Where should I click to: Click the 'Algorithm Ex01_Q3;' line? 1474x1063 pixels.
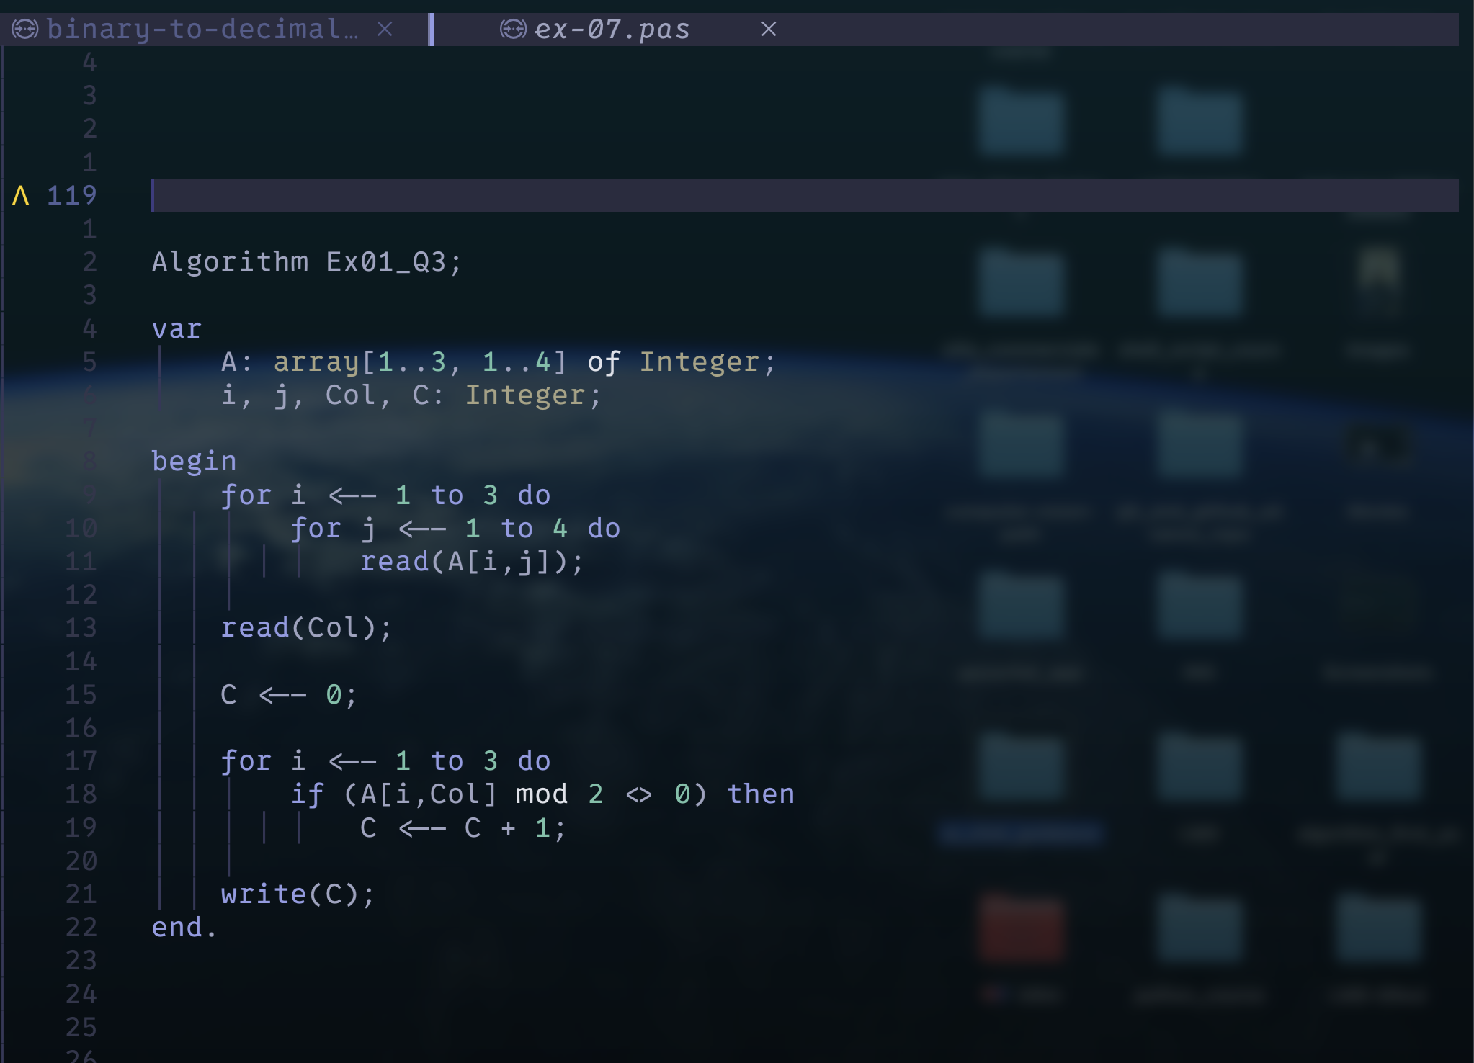pyautogui.click(x=306, y=262)
